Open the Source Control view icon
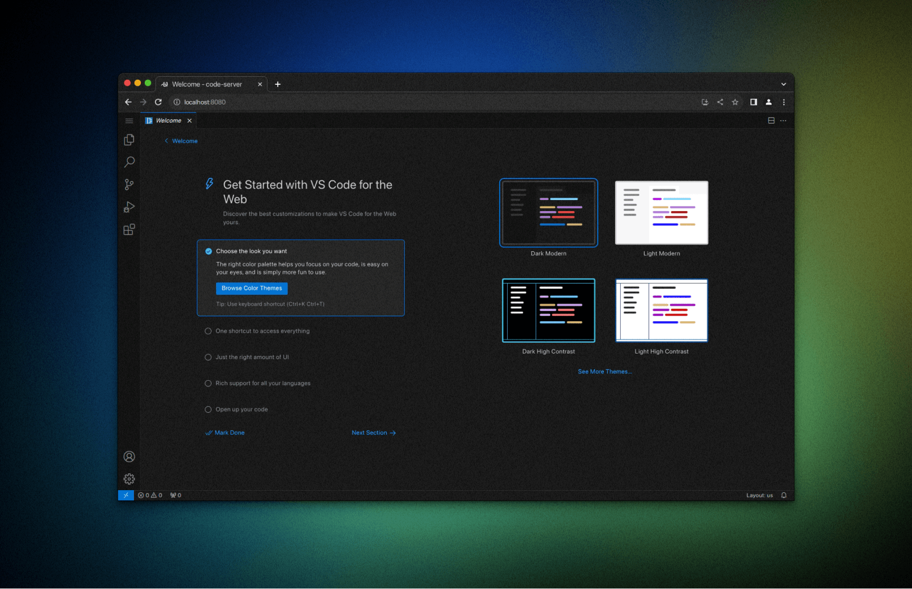 (129, 185)
